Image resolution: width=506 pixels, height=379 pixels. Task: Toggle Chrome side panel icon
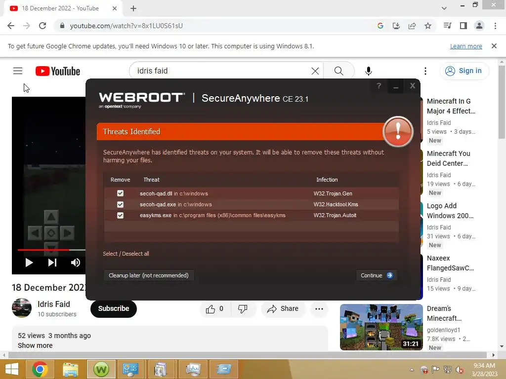pos(464,26)
